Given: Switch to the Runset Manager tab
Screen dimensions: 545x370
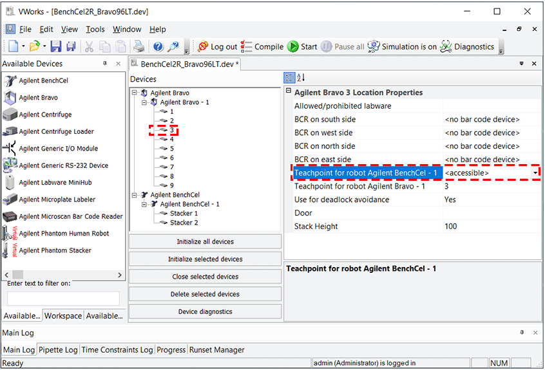Looking at the screenshot, I should coord(217,349).
